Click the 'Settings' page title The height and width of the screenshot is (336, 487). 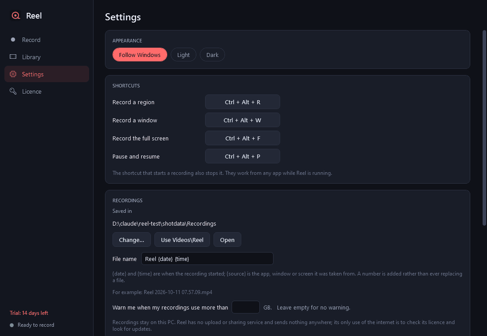click(x=123, y=17)
